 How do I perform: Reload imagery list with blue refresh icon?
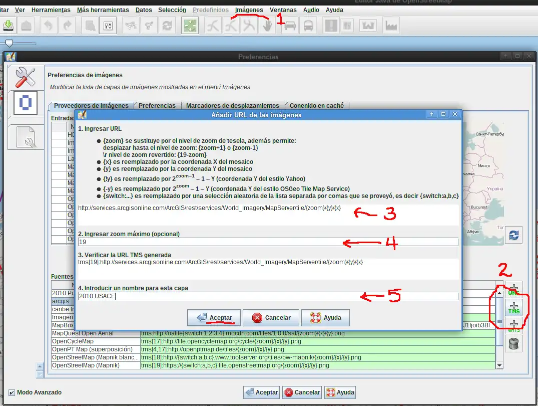513,235
